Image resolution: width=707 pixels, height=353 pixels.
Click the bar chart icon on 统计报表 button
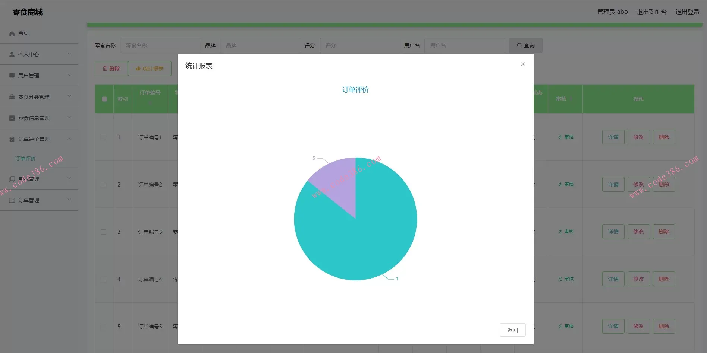tap(138, 69)
